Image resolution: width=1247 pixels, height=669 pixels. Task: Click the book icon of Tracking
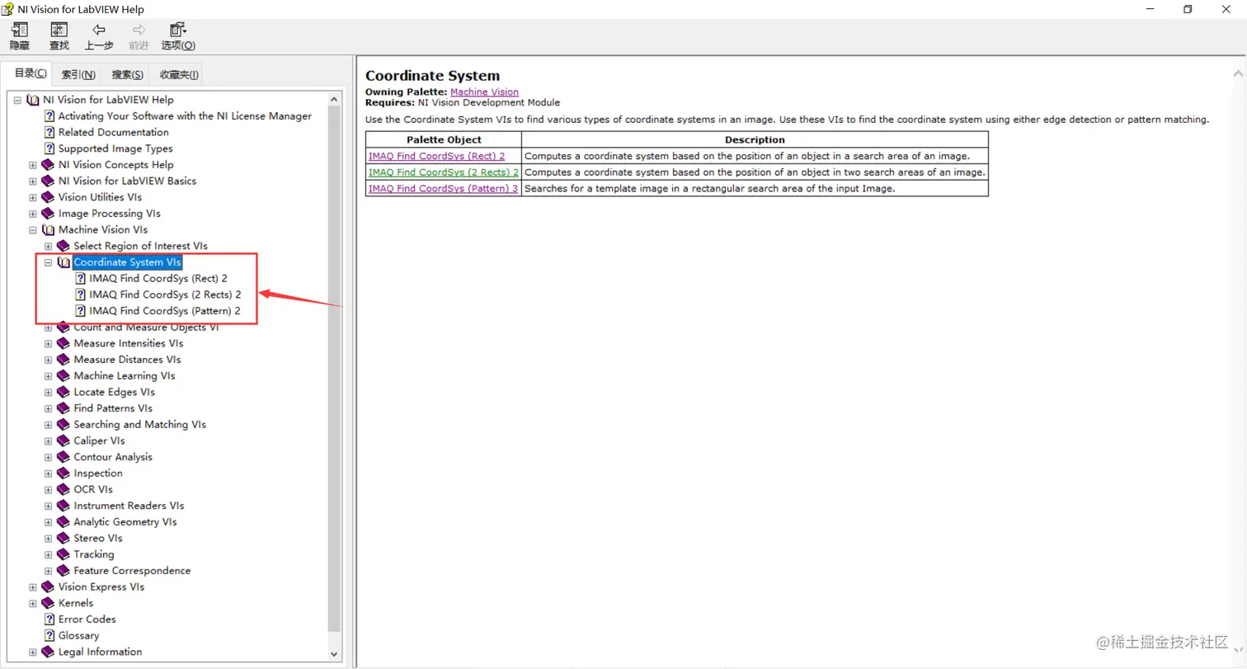[x=64, y=554]
